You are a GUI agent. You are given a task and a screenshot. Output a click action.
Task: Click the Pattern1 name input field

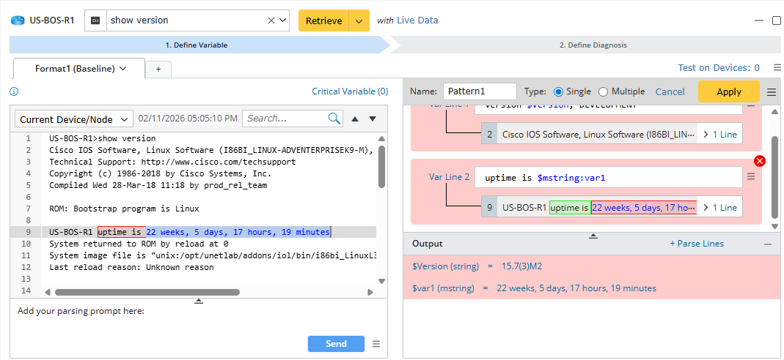coord(480,91)
